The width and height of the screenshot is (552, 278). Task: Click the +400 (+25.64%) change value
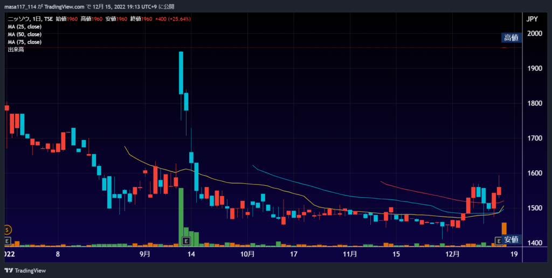[x=173, y=19]
